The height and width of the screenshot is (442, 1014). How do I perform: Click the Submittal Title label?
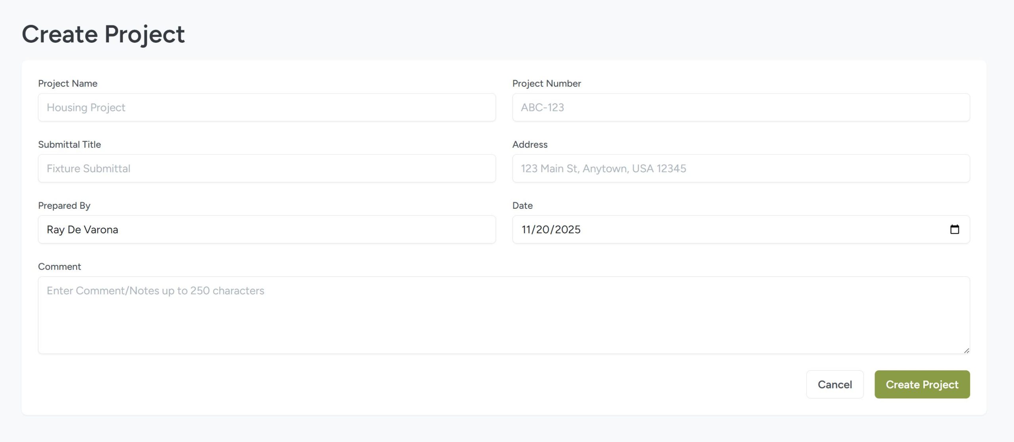[x=69, y=145]
